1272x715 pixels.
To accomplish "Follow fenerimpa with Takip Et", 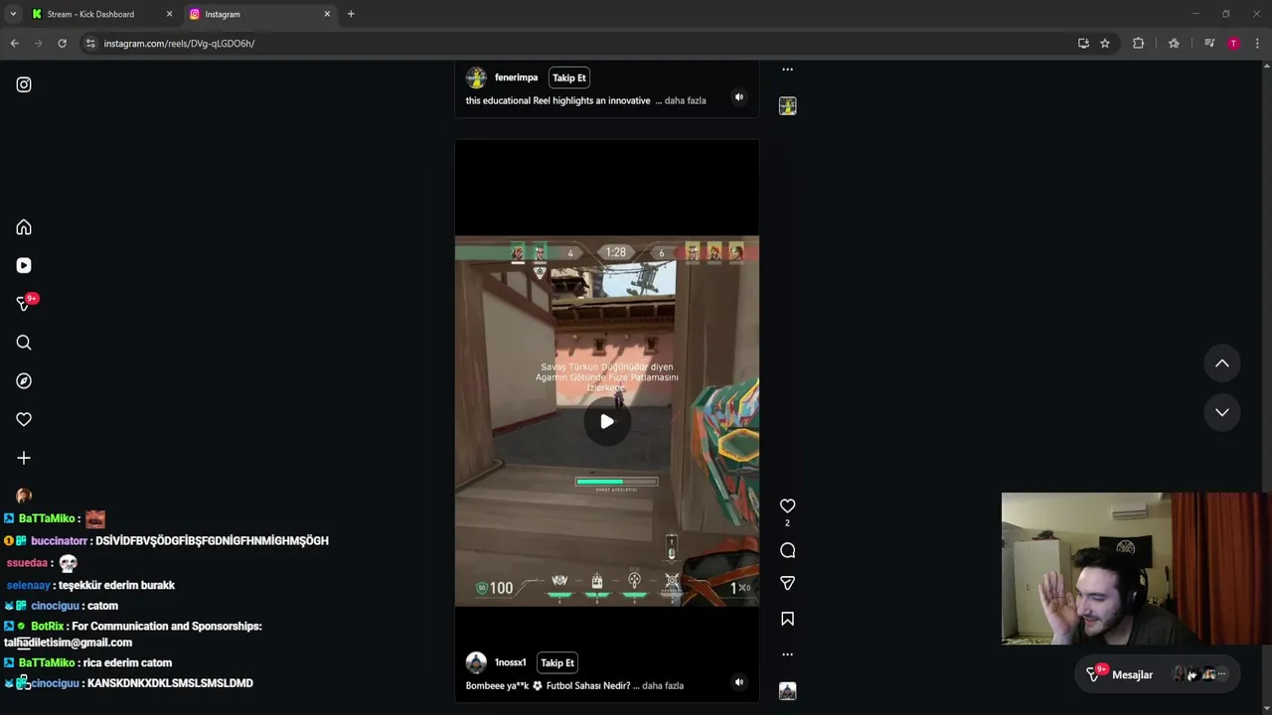I will tap(569, 77).
